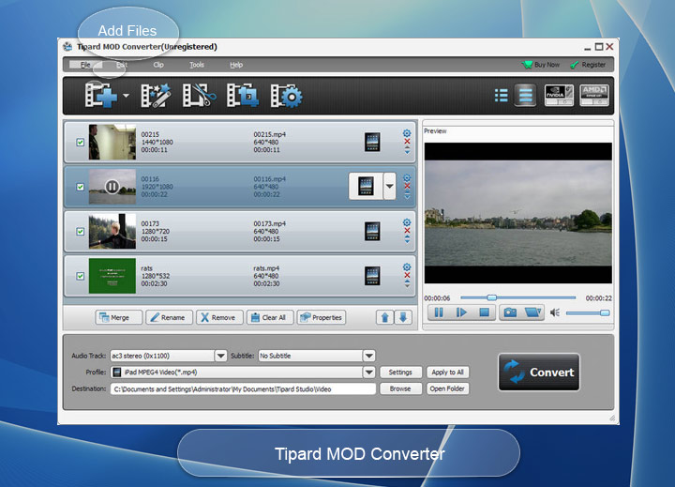Open the Crop video tool icon
This screenshot has height=487, width=675.
click(243, 96)
